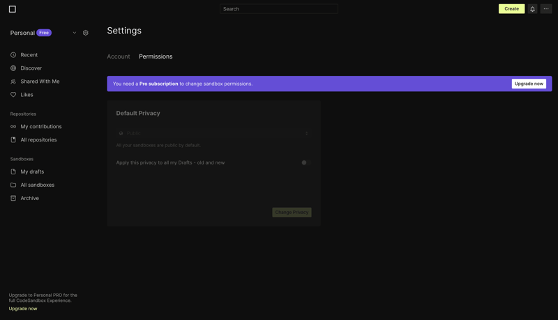558x320 pixels.
Task: Click the Repositories section label
Action: coord(23,114)
